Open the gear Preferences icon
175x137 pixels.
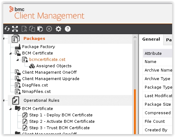click(58, 29)
